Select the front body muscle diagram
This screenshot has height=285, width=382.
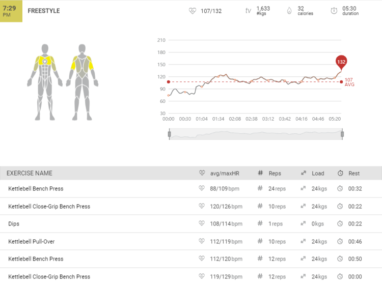(45, 80)
